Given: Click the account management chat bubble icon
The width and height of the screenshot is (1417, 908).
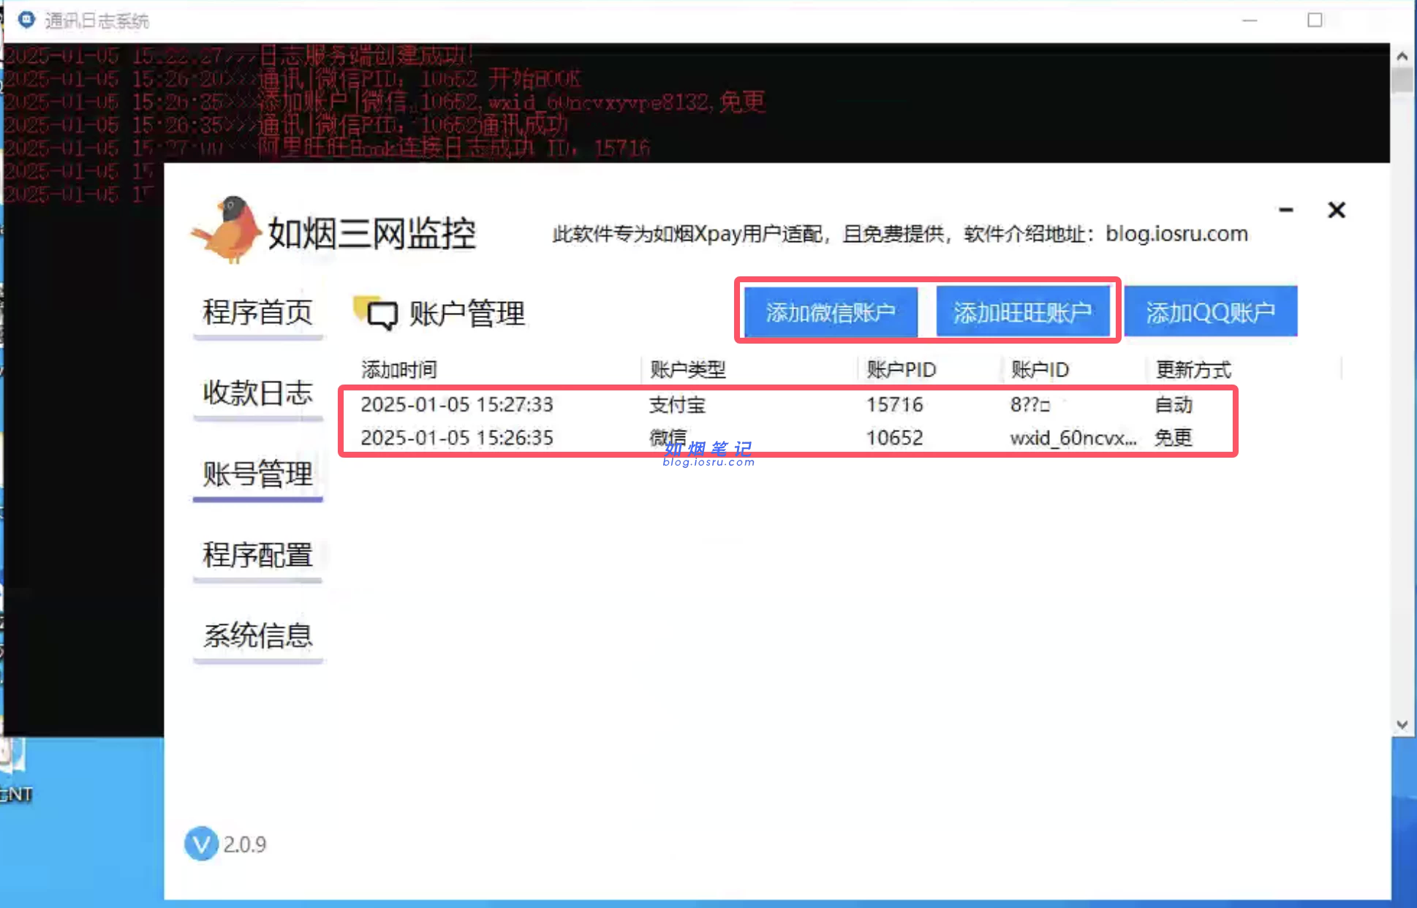Looking at the screenshot, I should [376, 313].
